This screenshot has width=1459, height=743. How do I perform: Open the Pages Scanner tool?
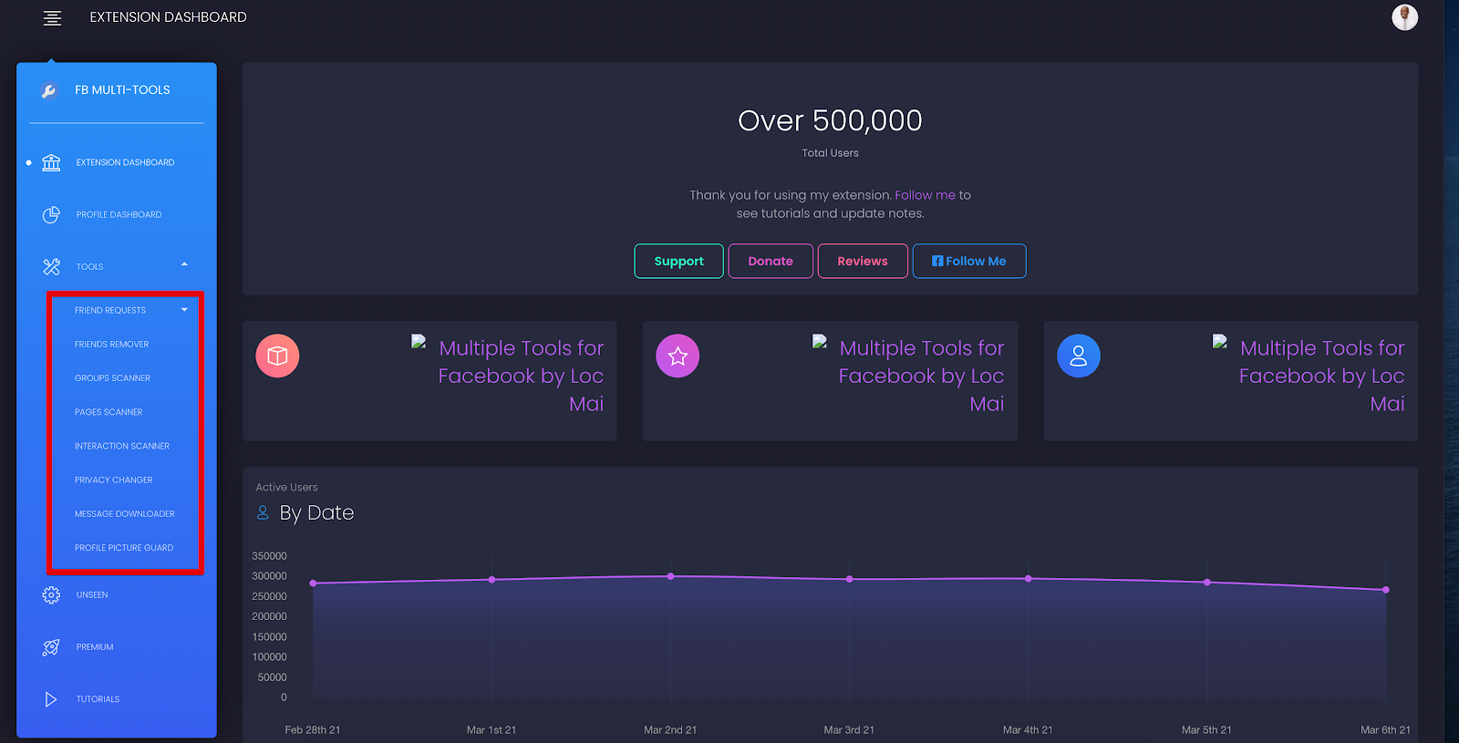pyautogui.click(x=109, y=412)
